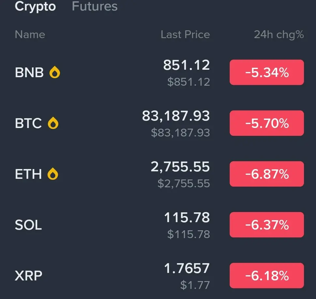Open the SOL coin row
Image resolution: width=316 pixels, height=299 pixels.
click(x=28, y=225)
